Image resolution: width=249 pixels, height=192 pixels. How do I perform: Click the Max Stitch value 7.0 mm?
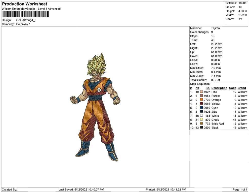216,68
